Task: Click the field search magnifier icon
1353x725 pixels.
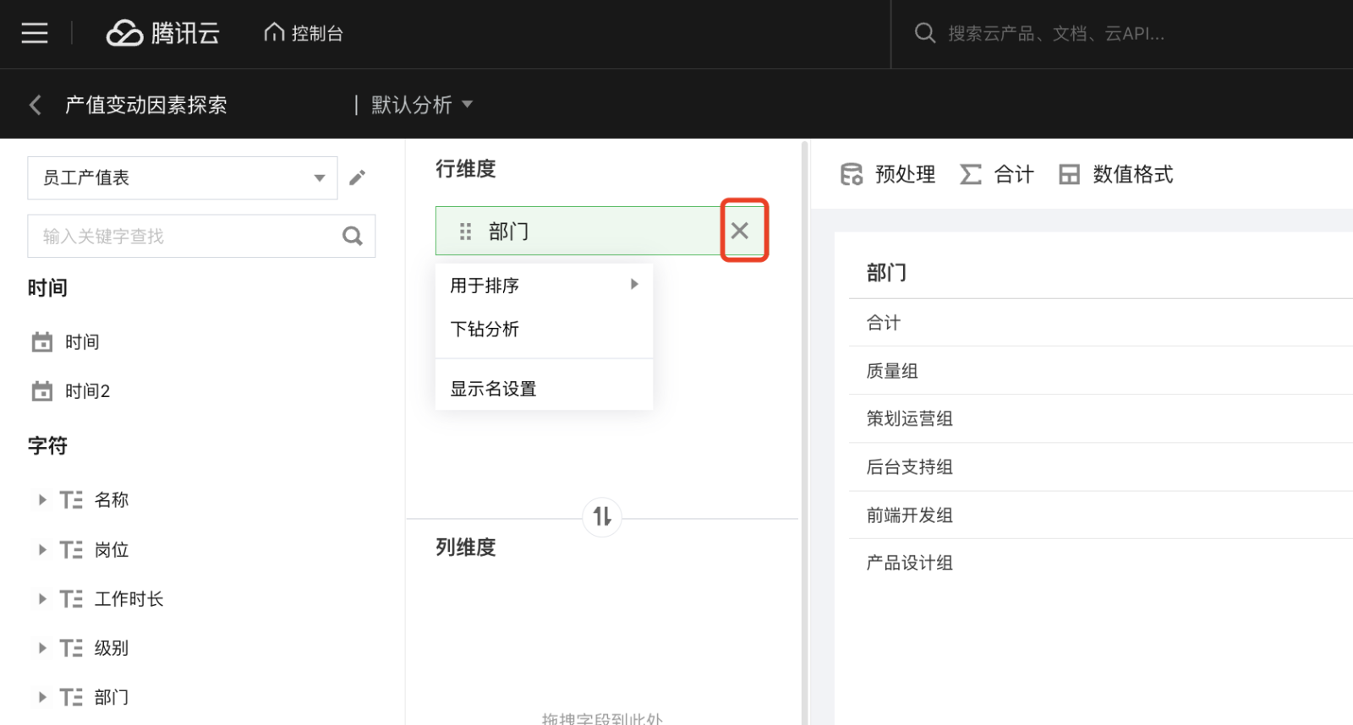Action: pyautogui.click(x=353, y=236)
